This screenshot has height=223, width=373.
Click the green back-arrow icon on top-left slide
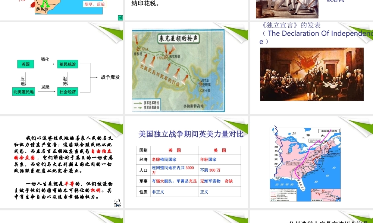click(120, 18)
